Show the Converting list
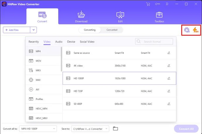Viewport: 202px width, 134px height. tap(90, 30)
